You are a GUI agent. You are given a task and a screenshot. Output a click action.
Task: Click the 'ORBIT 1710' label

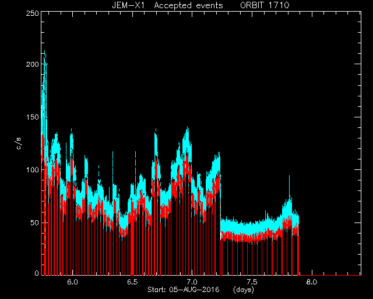(265, 5)
